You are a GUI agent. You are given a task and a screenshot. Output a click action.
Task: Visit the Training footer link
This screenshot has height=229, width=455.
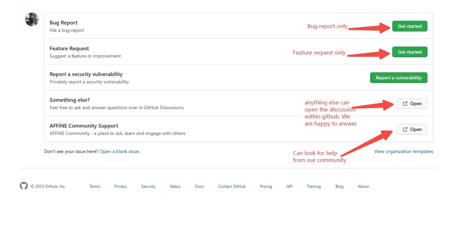pyautogui.click(x=314, y=186)
